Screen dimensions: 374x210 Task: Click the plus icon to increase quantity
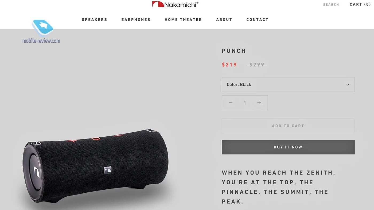pos(259,103)
